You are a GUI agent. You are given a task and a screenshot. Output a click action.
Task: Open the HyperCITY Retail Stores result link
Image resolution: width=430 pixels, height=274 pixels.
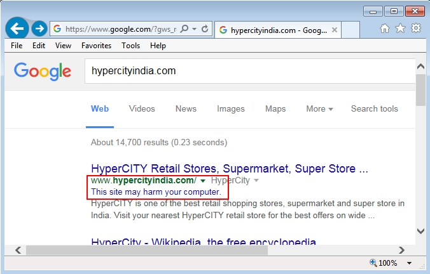[x=229, y=169]
